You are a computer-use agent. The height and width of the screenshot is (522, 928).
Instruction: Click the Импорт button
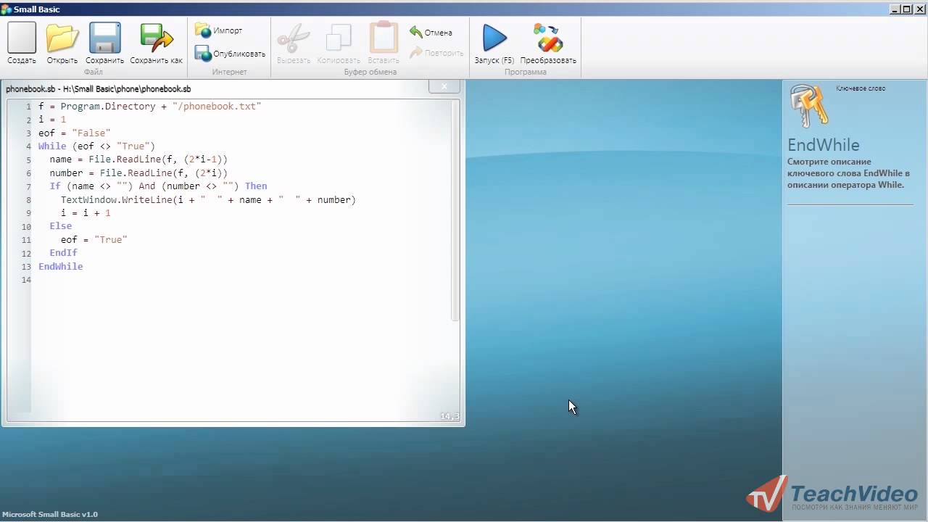tap(218, 30)
